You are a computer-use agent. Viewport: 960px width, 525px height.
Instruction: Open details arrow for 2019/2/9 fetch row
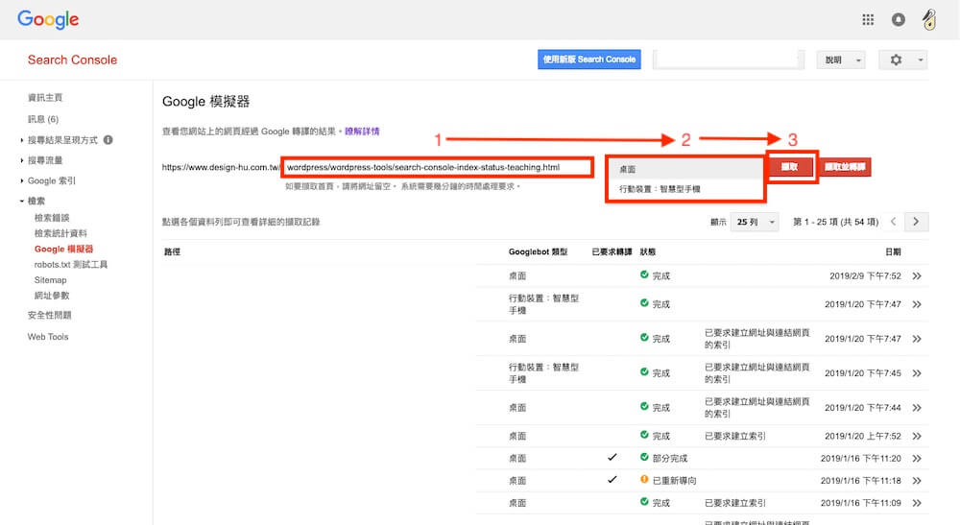click(917, 276)
